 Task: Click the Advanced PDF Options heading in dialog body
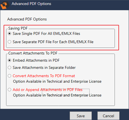(27, 19)
